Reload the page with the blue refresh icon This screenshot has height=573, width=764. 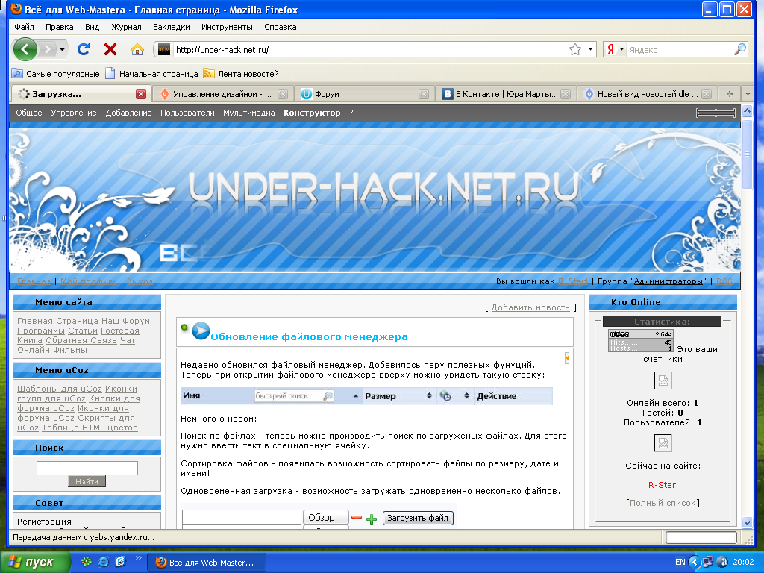pyautogui.click(x=84, y=49)
